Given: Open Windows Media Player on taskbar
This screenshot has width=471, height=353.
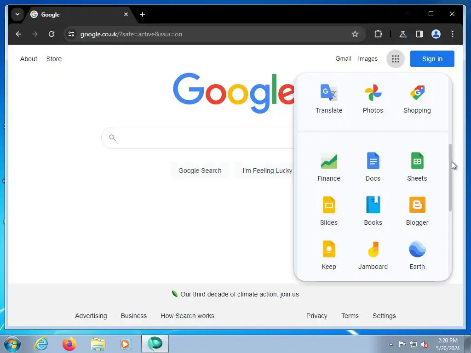Looking at the screenshot, I should tap(126, 344).
